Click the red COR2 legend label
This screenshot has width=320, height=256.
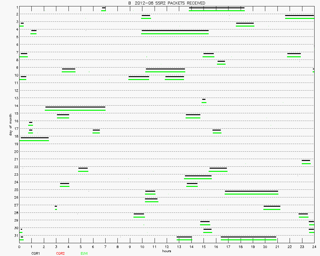coord(60,253)
